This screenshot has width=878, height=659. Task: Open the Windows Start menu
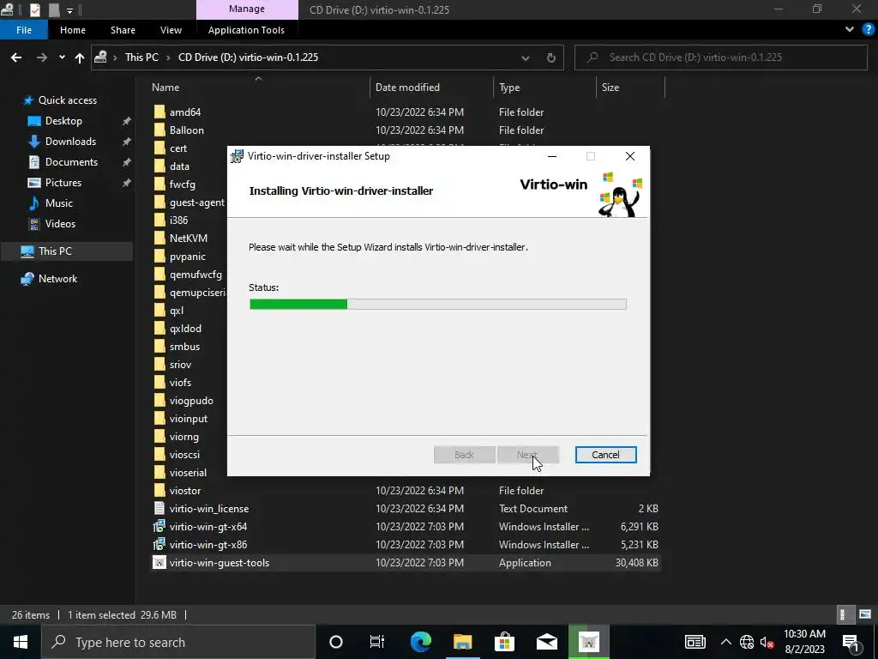(x=21, y=642)
